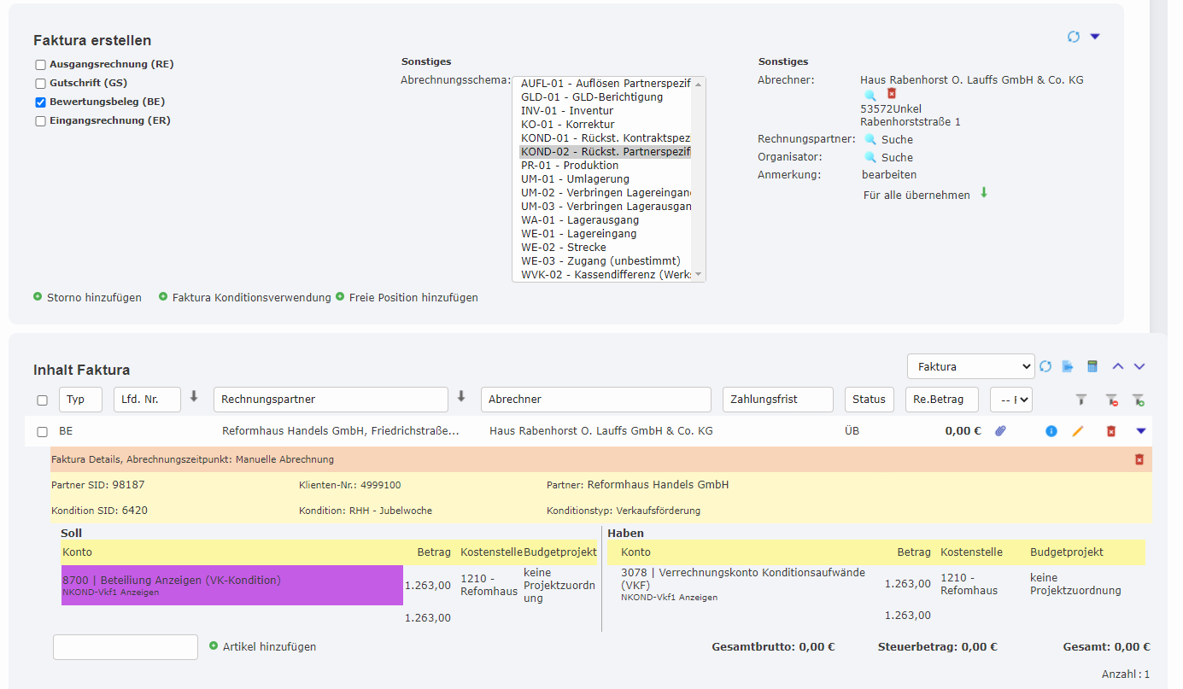This screenshot has width=1183, height=689.
Task: Open the calculator icon in Inhalt Faktura toolbar
Action: [x=1092, y=365]
